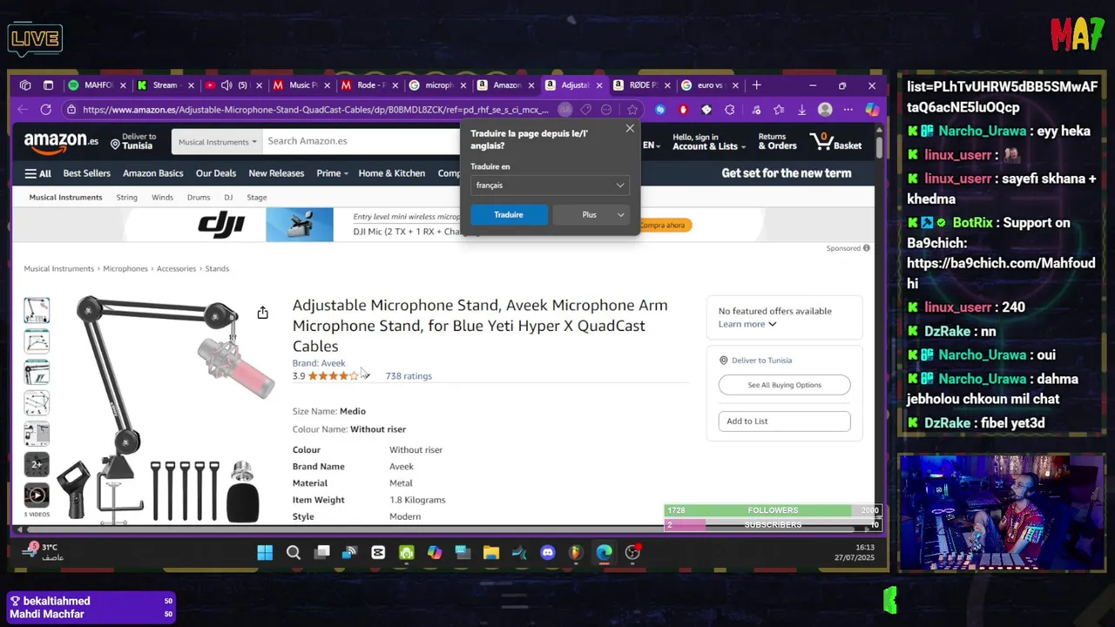This screenshot has height=627, width=1115.
Task: Open Task View on the taskbar
Action: click(x=321, y=552)
